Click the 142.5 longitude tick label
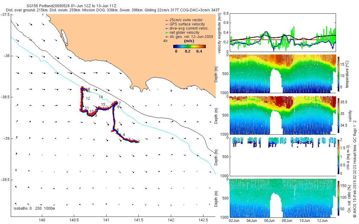 point(203,220)
